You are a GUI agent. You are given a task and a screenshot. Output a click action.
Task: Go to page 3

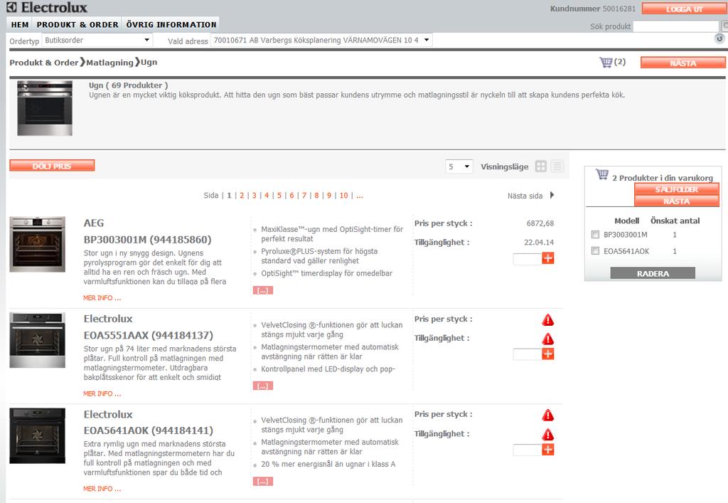coord(255,196)
